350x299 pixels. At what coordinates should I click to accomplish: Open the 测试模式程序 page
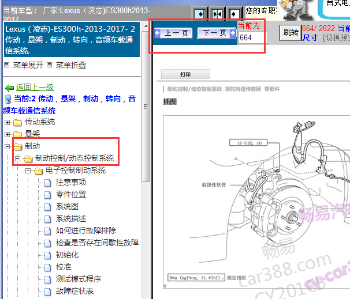(x=79, y=279)
